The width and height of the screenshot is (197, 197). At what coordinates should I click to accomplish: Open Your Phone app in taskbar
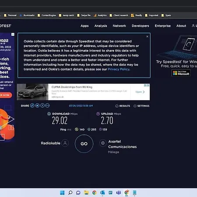point(134,193)
